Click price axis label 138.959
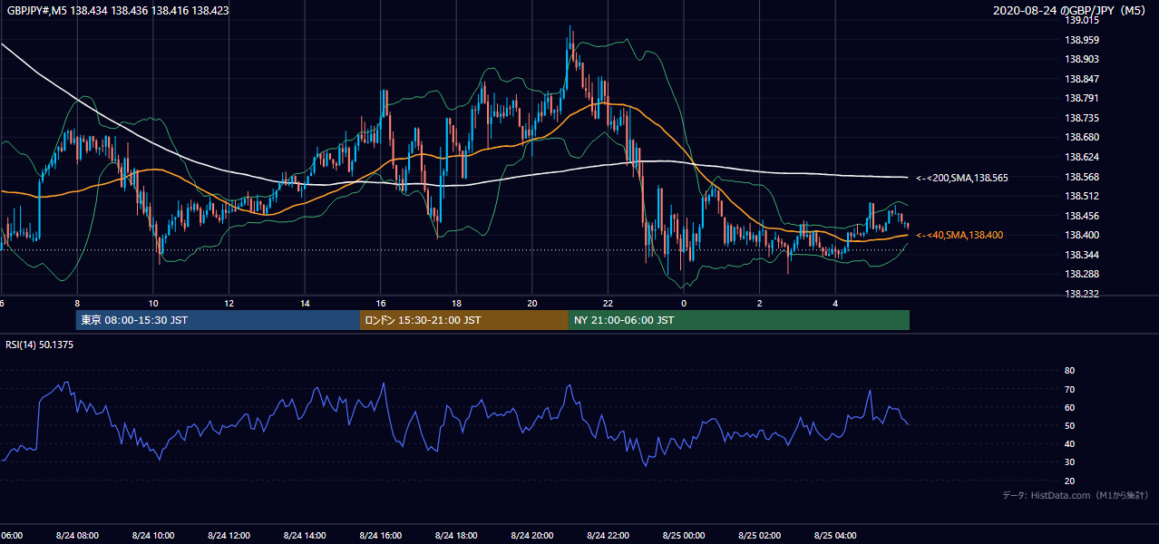The width and height of the screenshot is (1159, 544). coord(1080,40)
